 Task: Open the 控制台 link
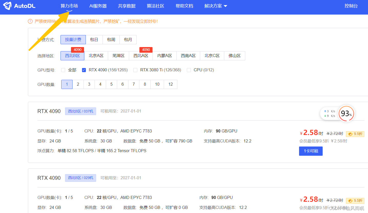(351, 6)
